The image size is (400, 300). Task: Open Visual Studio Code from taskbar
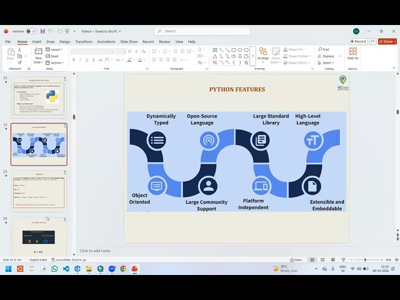[66, 269]
